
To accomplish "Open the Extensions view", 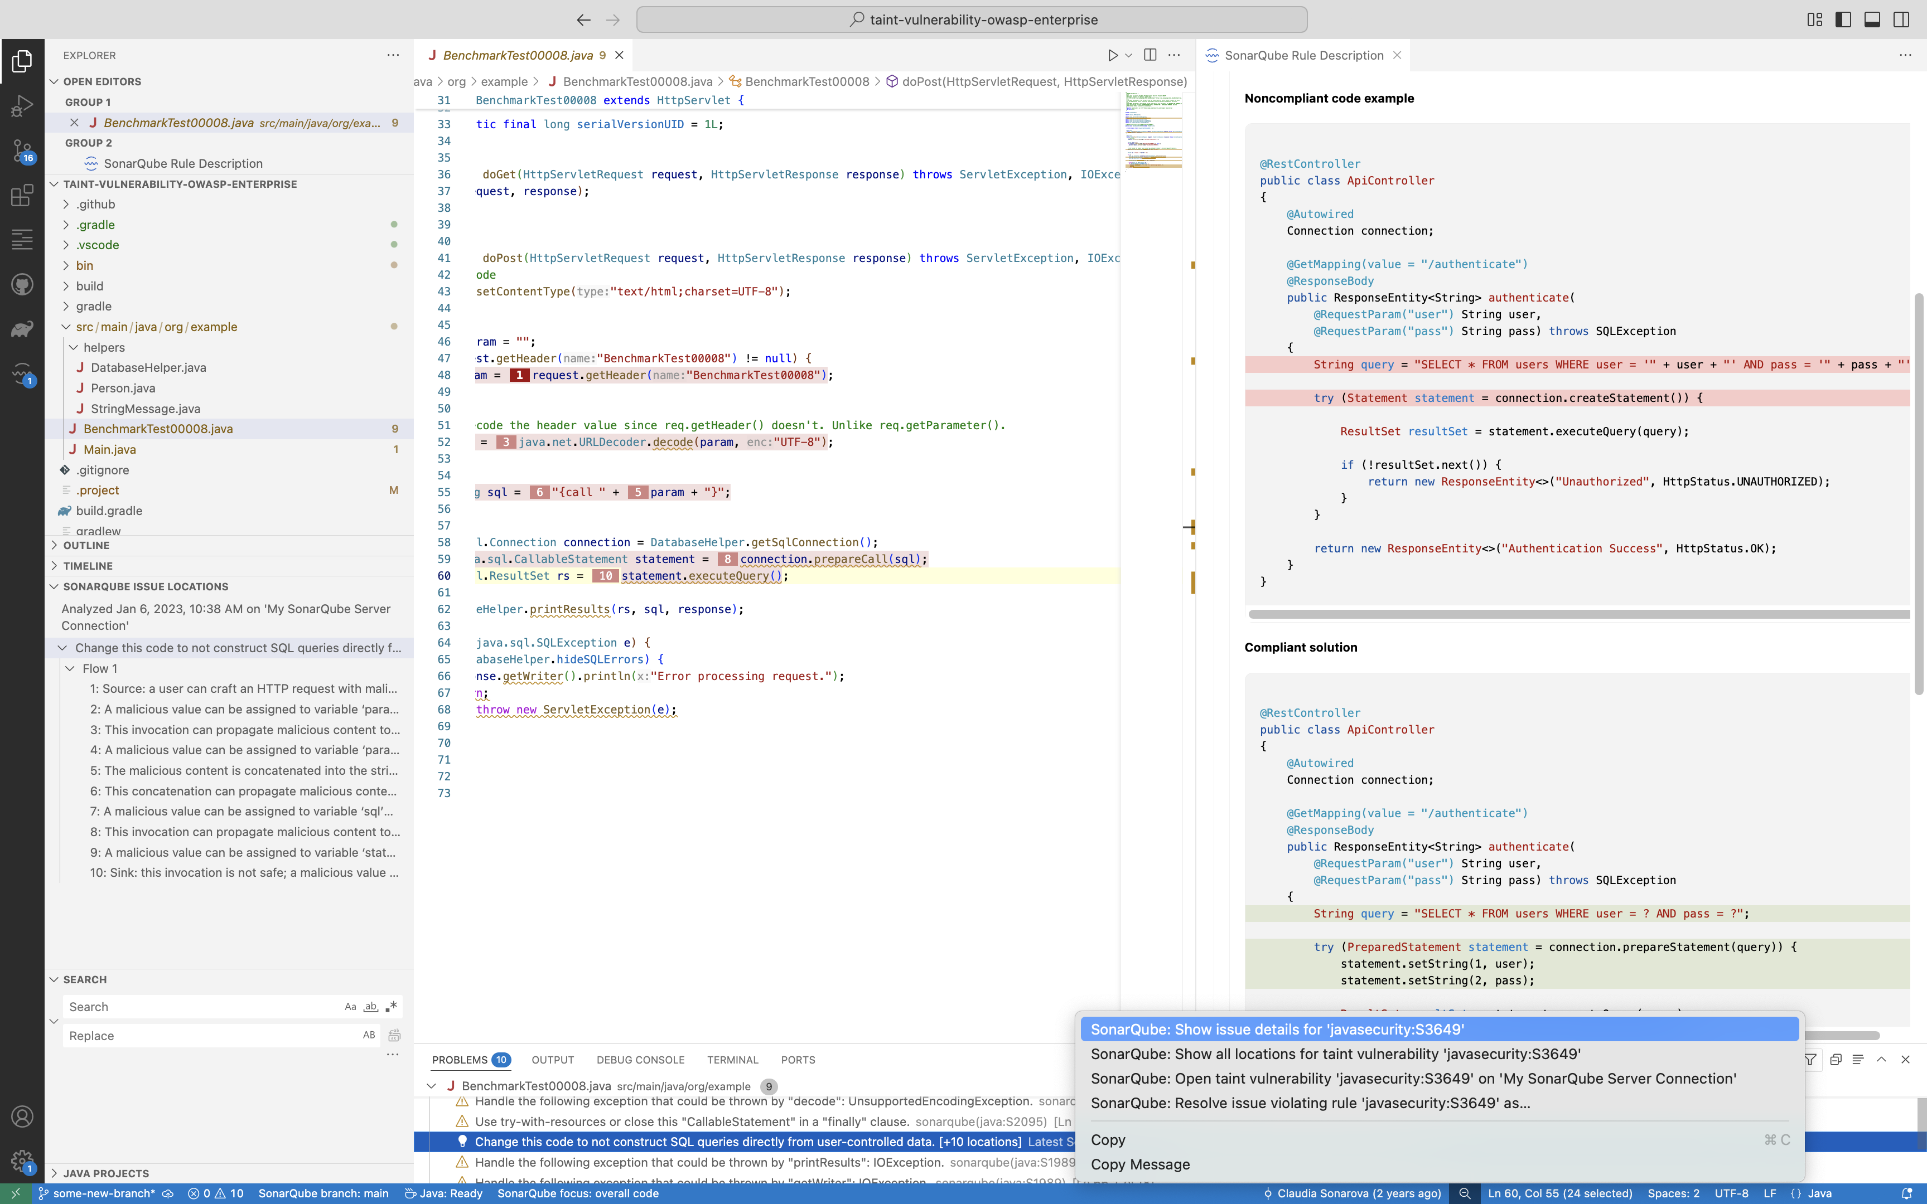I will 22,195.
